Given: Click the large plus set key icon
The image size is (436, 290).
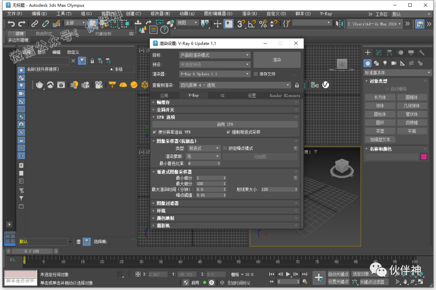Looking at the screenshot, I should click(319, 277).
